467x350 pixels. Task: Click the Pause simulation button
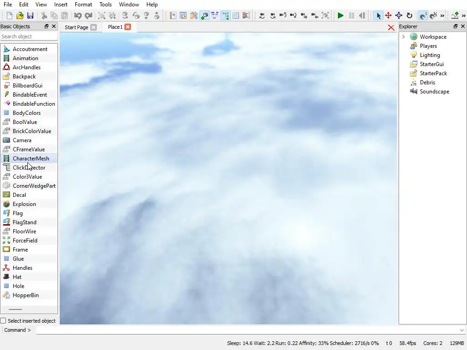click(x=352, y=15)
